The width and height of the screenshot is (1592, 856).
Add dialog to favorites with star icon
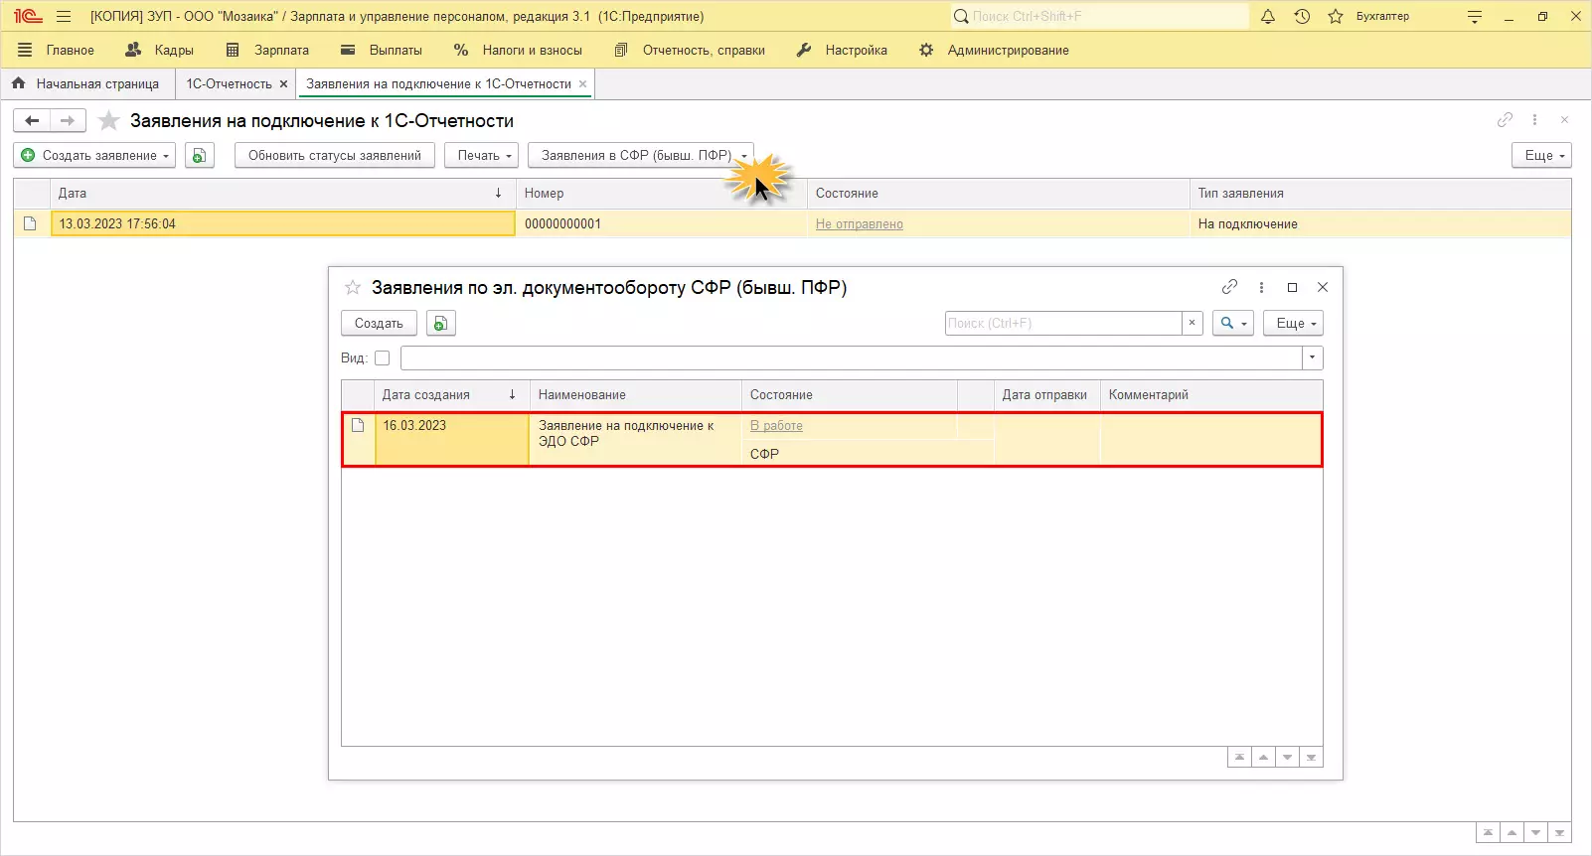352,287
